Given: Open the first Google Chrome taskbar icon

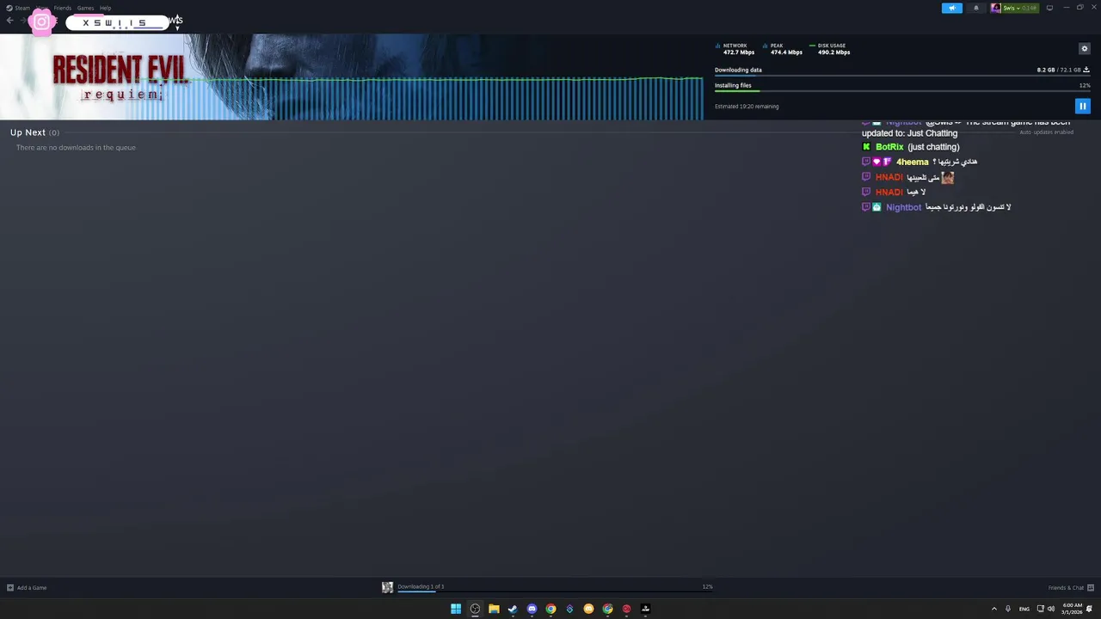Looking at the screenshot, I should [550, 609].
